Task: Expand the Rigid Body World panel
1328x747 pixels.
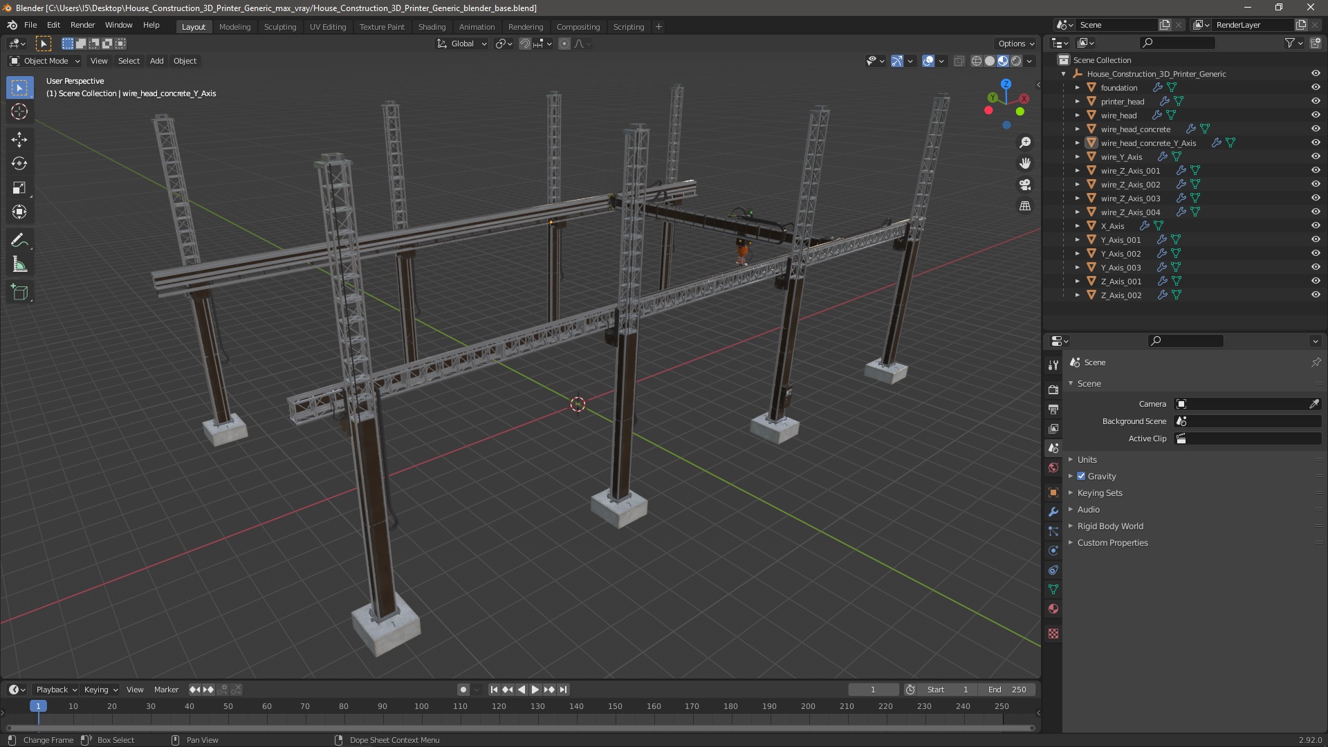Action: (1109, 526)
